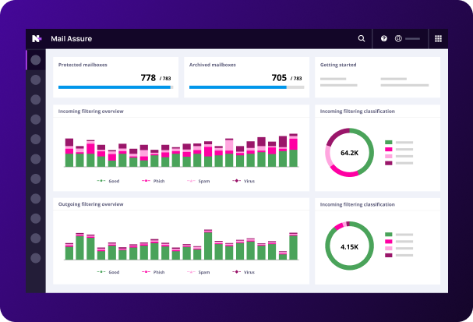
Task: Toggle Good series in incoming chart legend
Action: (x=108, y=181)
